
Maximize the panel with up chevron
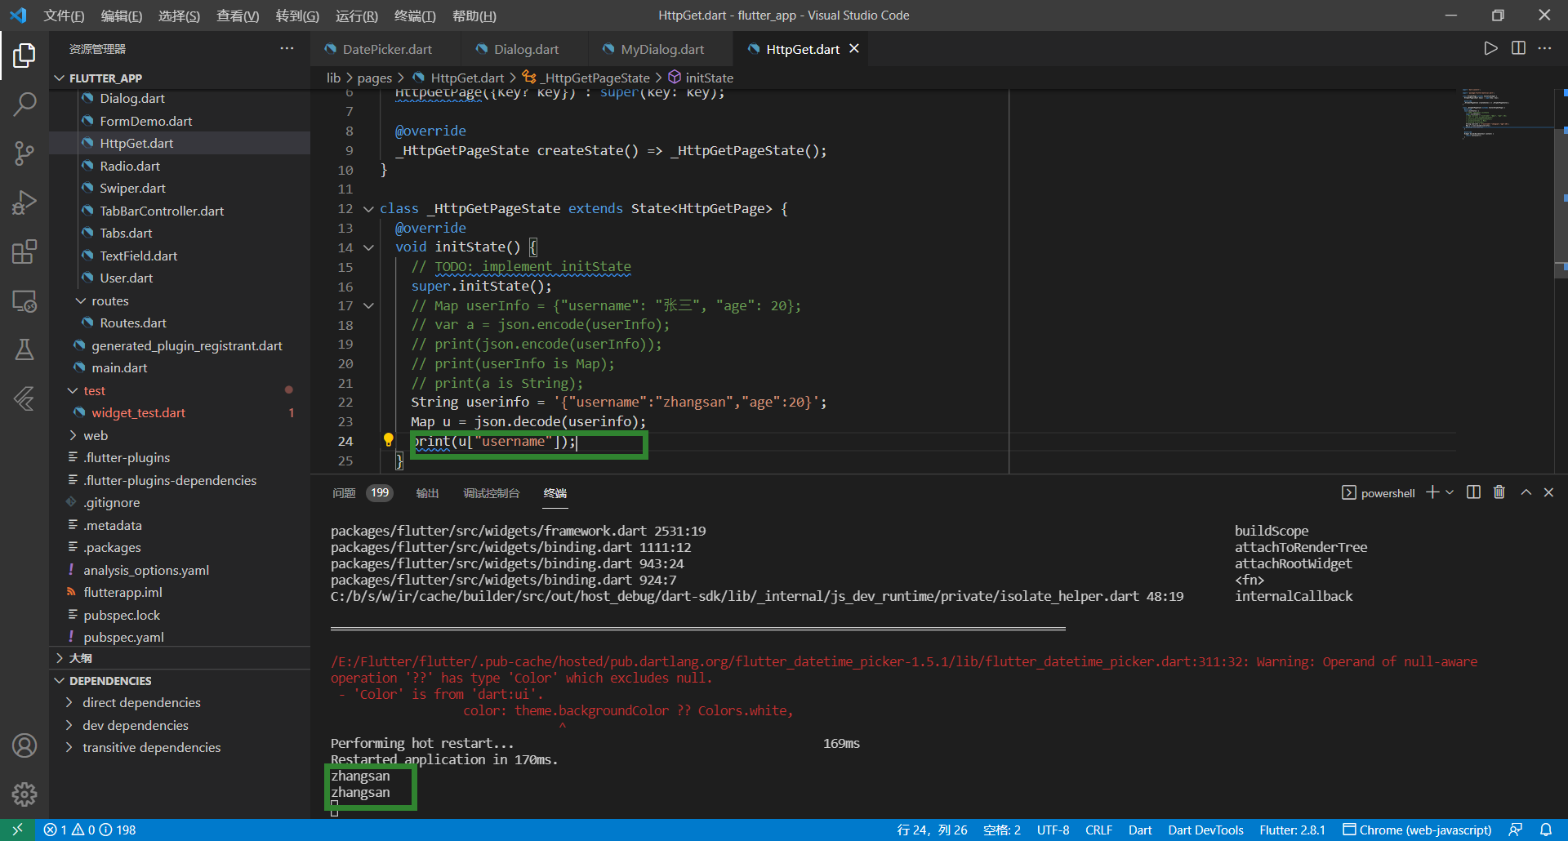point(1526,492)
